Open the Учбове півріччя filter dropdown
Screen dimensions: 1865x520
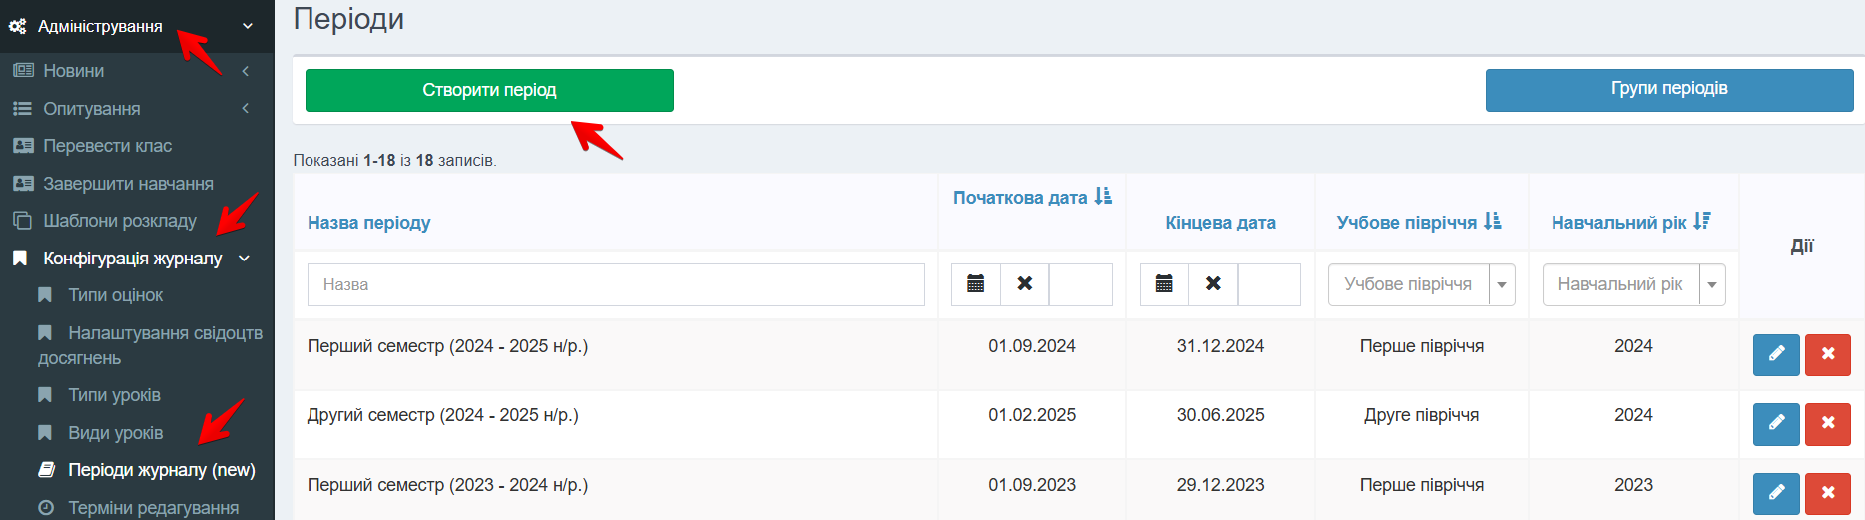1501,285
